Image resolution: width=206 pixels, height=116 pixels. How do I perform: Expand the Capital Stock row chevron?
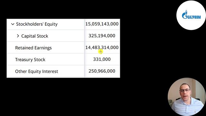(18, 36)
